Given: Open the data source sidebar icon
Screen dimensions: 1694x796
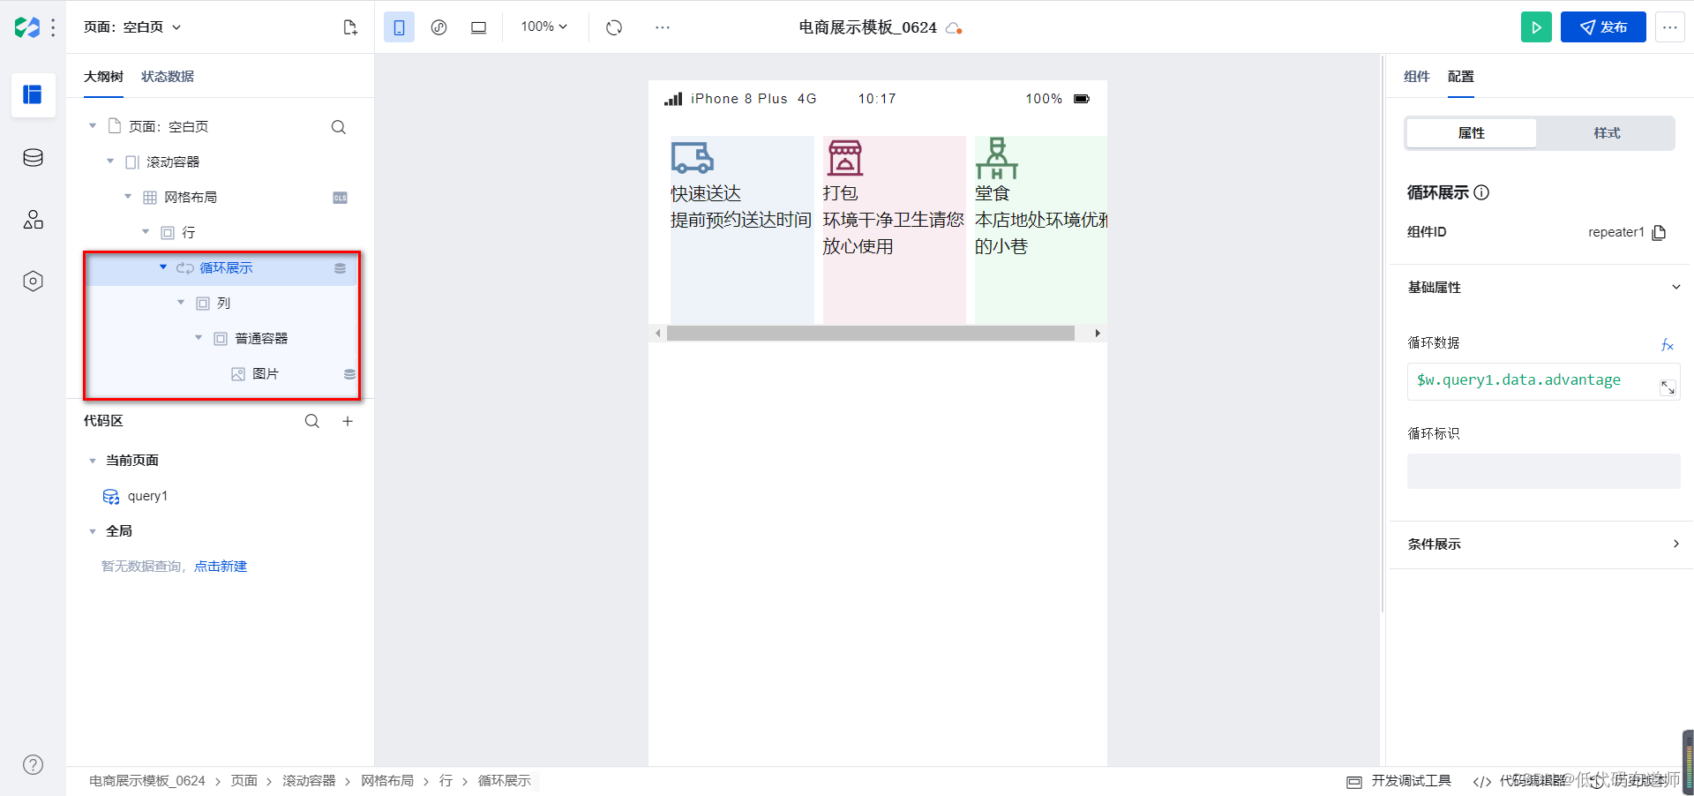Looking at the screenshot, I should (x=34, y=158).
